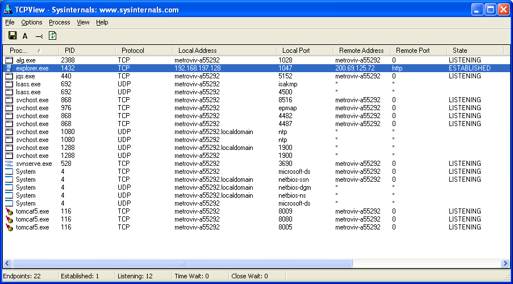Select the System row with netbios-ssn port
The image size is (513, 284).
(26, 179)
